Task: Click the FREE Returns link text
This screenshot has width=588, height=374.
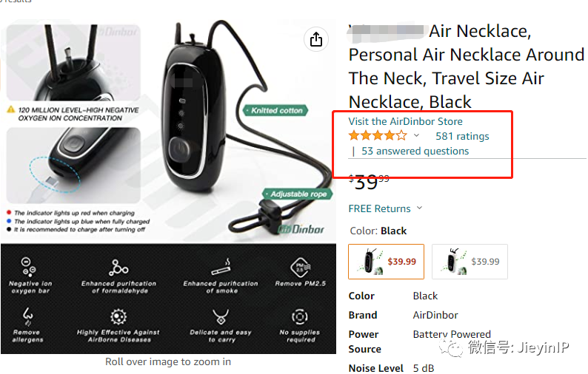Action: coord(379,208)
